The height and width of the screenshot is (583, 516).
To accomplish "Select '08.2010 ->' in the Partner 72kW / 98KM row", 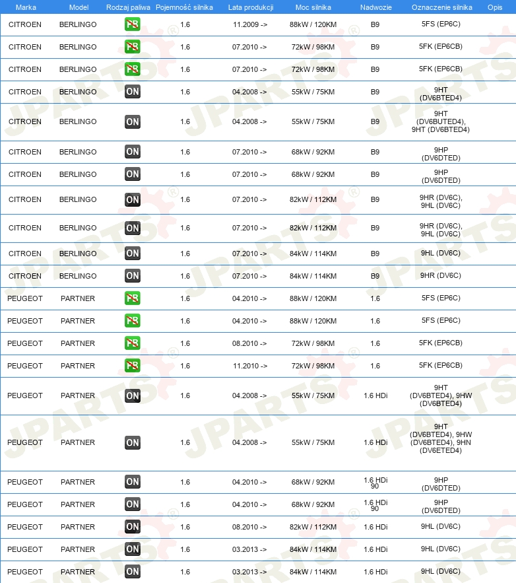I will (x=249, y=343).
